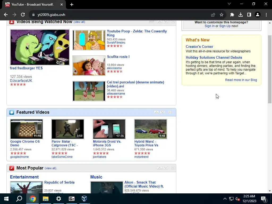Visit takeSomeCrime channel
This screenshot has height=204, width=272.
coord(62,157)
